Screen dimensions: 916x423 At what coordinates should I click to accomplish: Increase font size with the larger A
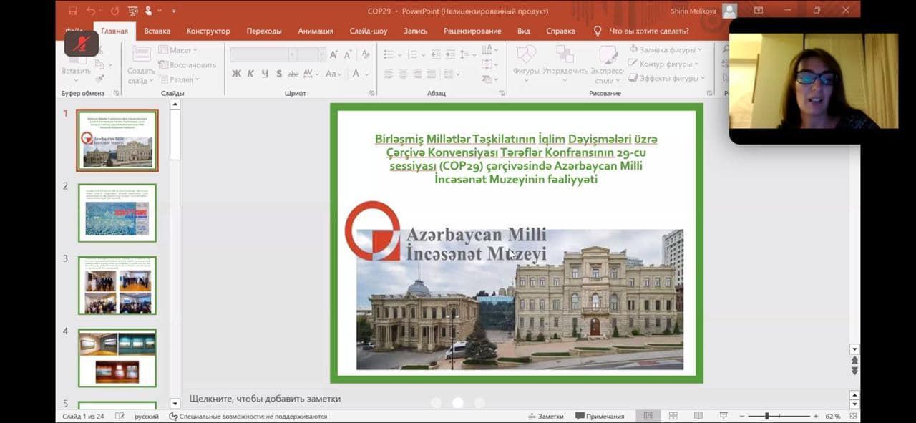(x=335, y=54)
